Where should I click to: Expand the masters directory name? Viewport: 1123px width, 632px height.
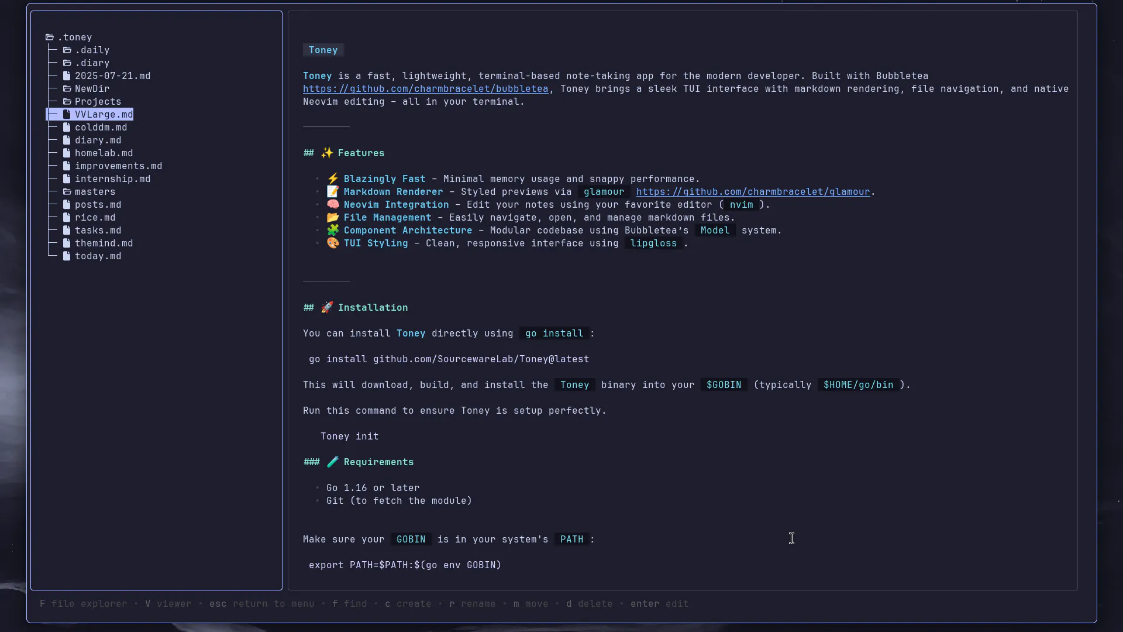[95, 192]
